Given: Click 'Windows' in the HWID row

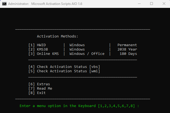Looking at the screenshot, I should [x=77, y=45].
